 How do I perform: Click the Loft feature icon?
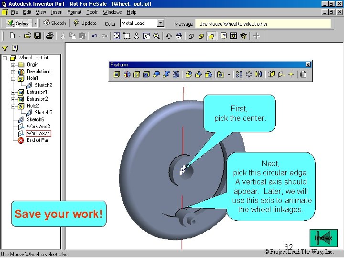[156, 75]
